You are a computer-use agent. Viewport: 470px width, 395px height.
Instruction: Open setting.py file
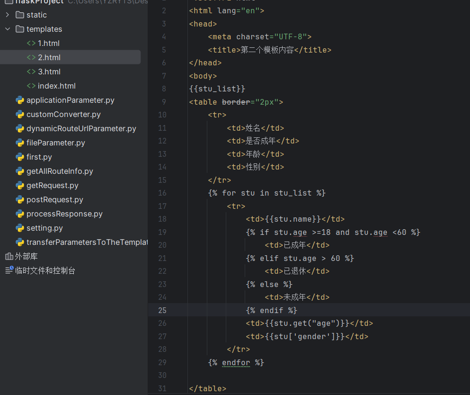pyautogui.click(x=44, y=228)
